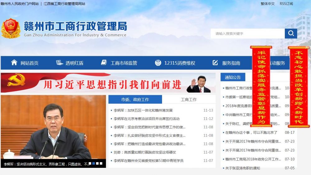
Task: Switch to the 市委、政府工作 tab
Action: (135, 99)
